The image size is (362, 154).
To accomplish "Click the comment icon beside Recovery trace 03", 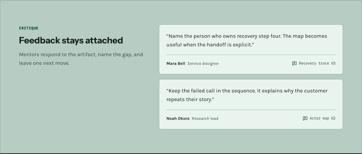I will 294,63.
